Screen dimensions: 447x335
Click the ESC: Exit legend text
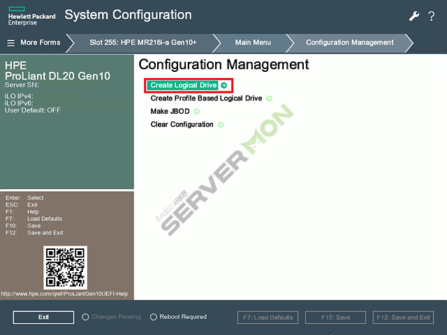click(22, 204)
